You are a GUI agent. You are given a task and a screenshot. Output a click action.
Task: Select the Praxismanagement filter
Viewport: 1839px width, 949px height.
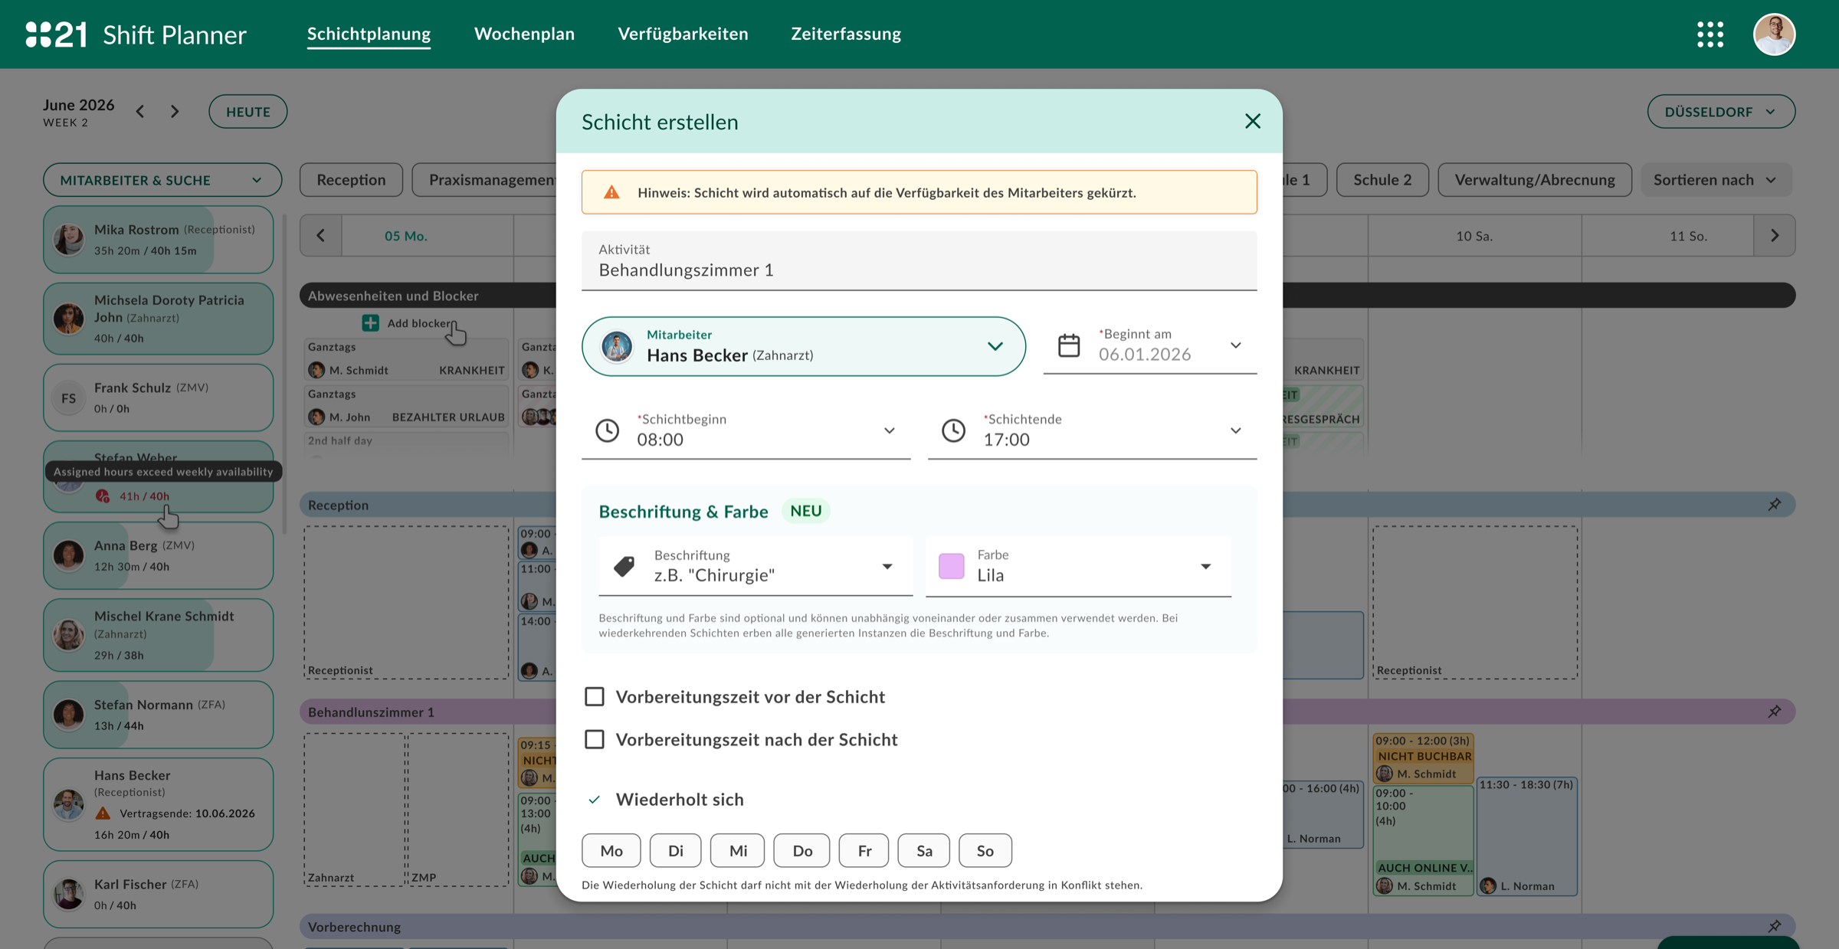(x=484, y=180)
